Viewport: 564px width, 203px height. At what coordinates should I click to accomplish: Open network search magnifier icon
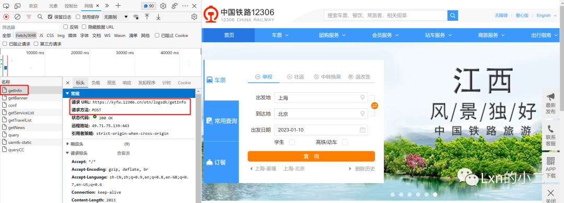coord(40,17)
